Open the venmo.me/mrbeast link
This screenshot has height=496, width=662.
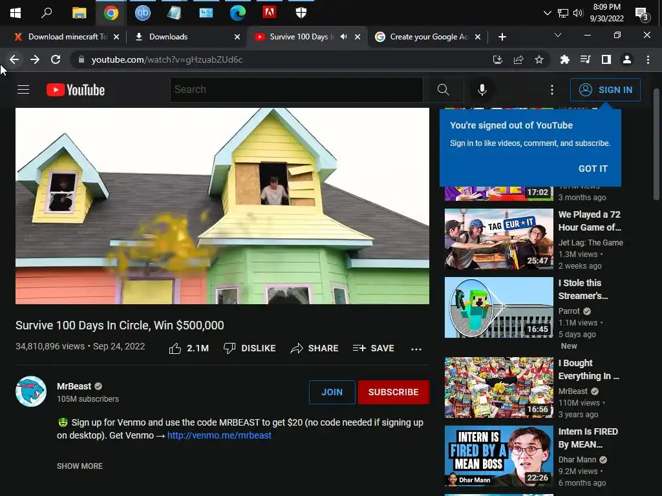coord(219,435)
